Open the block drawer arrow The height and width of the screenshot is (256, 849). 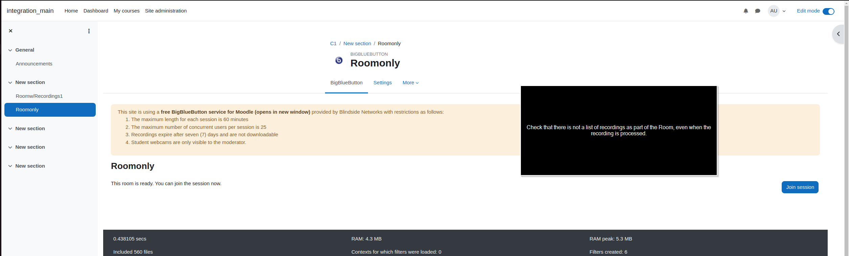tap(839, 34)
